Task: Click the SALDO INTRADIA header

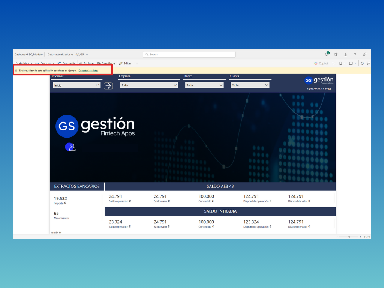Action: tap(220, 211)
